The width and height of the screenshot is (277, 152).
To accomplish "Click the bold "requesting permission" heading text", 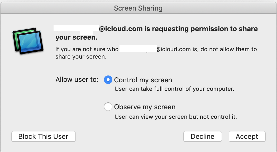I will (x=190, y=29).
